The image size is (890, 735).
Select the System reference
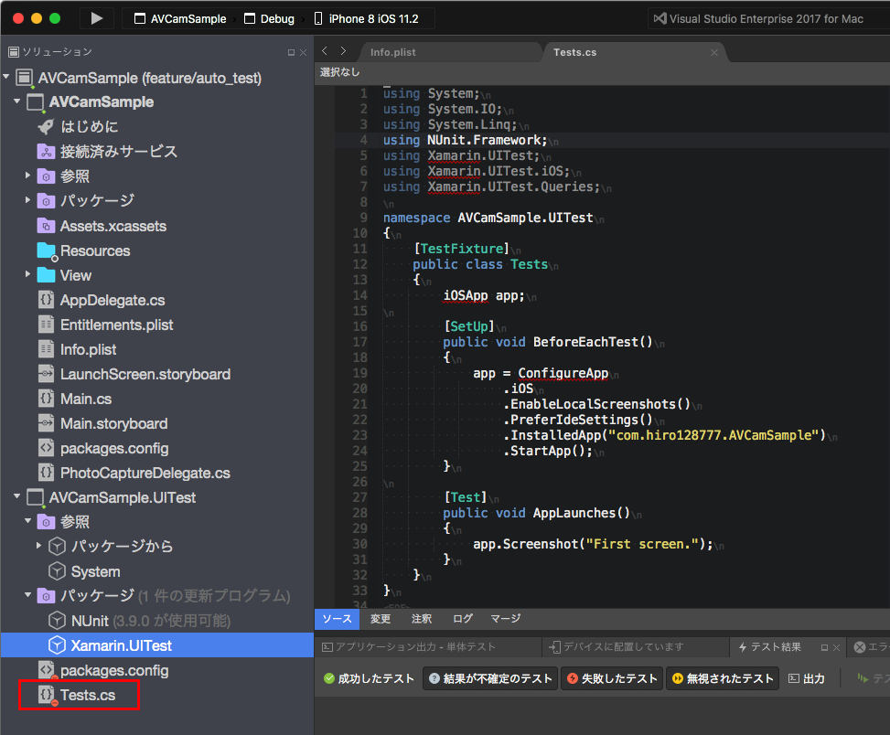(x=84, y=571)
